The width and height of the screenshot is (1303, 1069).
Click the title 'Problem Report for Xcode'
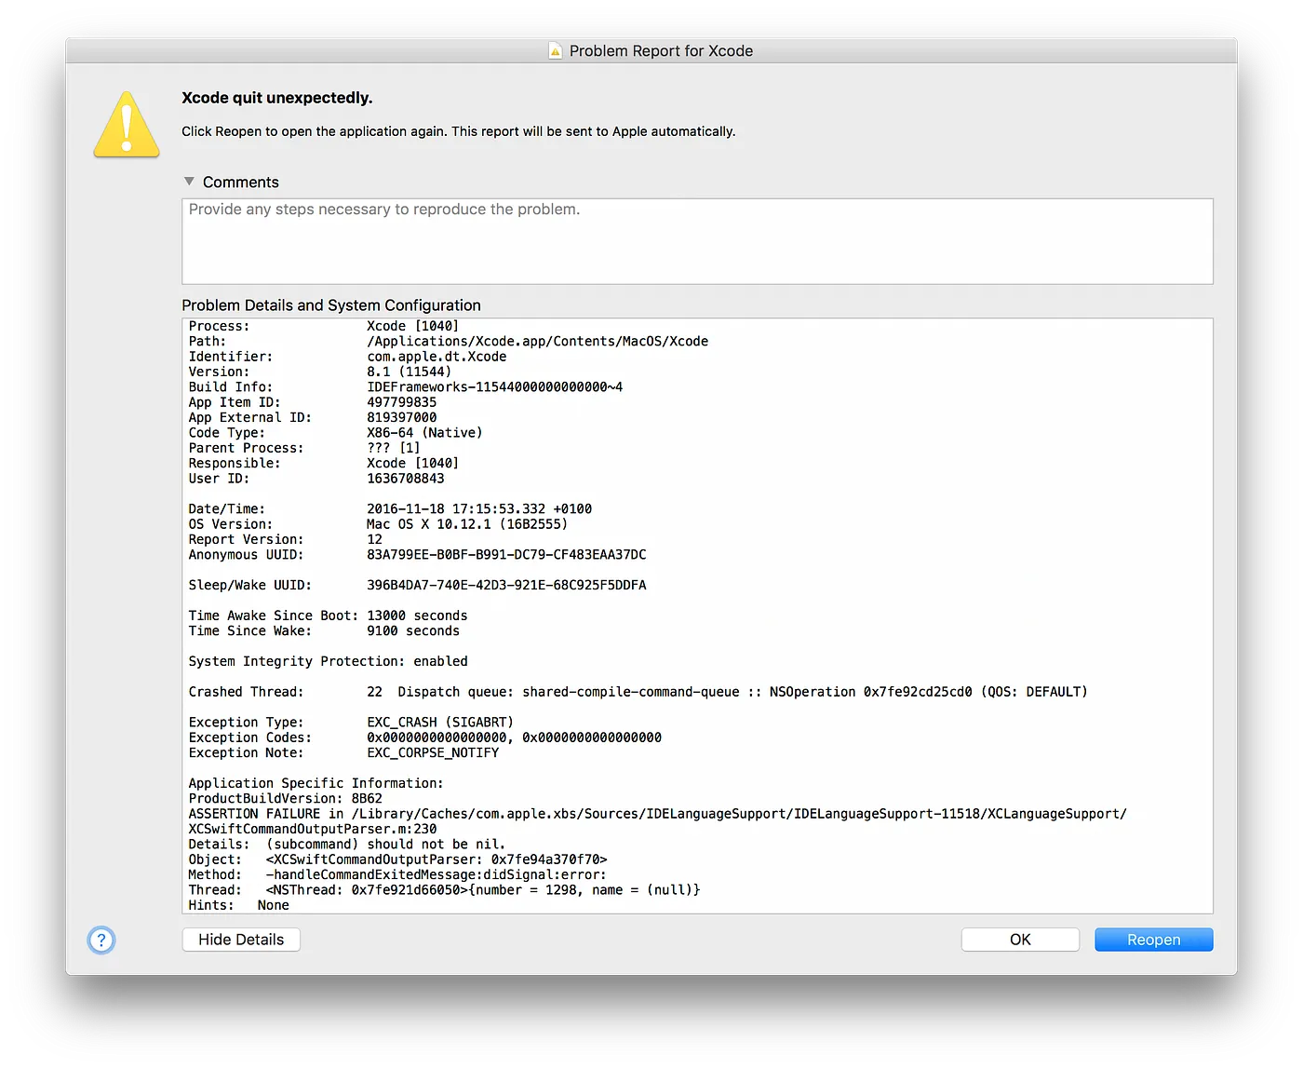tap(663, 51)
